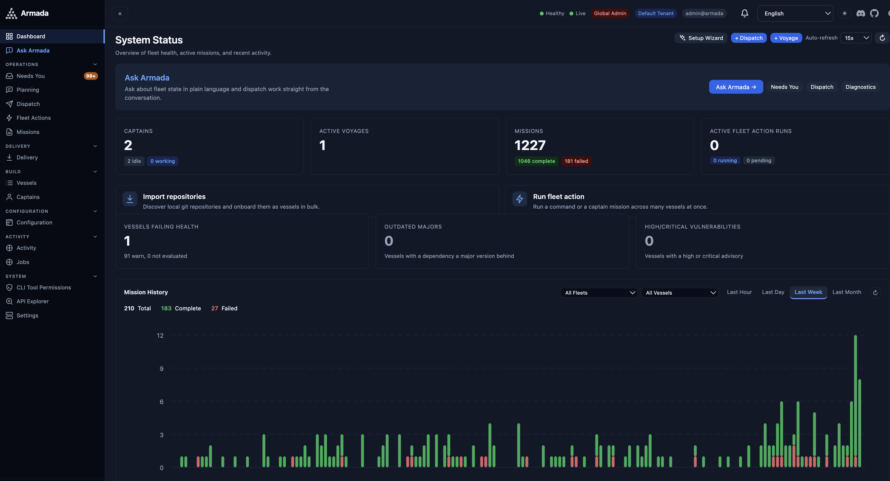Image resolution: width=890 pixels, height=481 pixels.
Task: Open the English language dropdown
Action: pos(795,14)
